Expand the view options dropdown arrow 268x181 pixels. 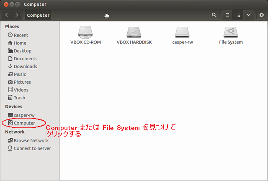(249, 15)
